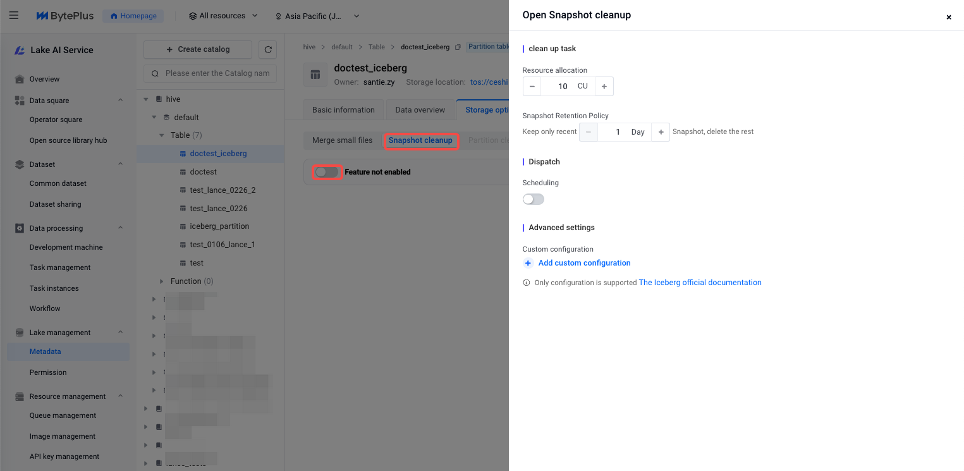Click the refresh catalog icon
The image size is (964, 471).
pos(268,49)
